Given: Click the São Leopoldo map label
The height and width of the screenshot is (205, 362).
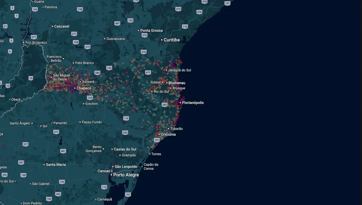Looking at the screenshot, I should tap(126, 167).
